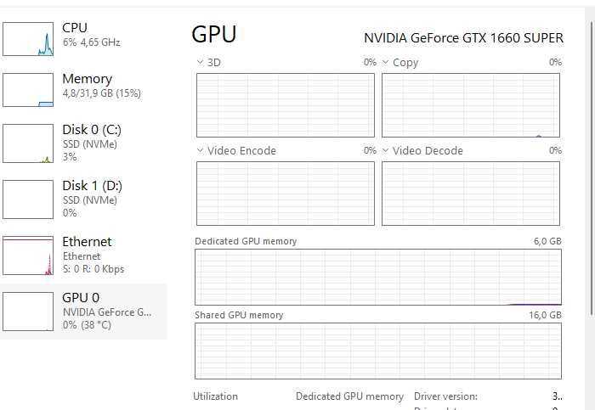Click the NVIDIA GeForce GTX 1660 SUPER title
This screenshot has height=410, width=595.
463,38
